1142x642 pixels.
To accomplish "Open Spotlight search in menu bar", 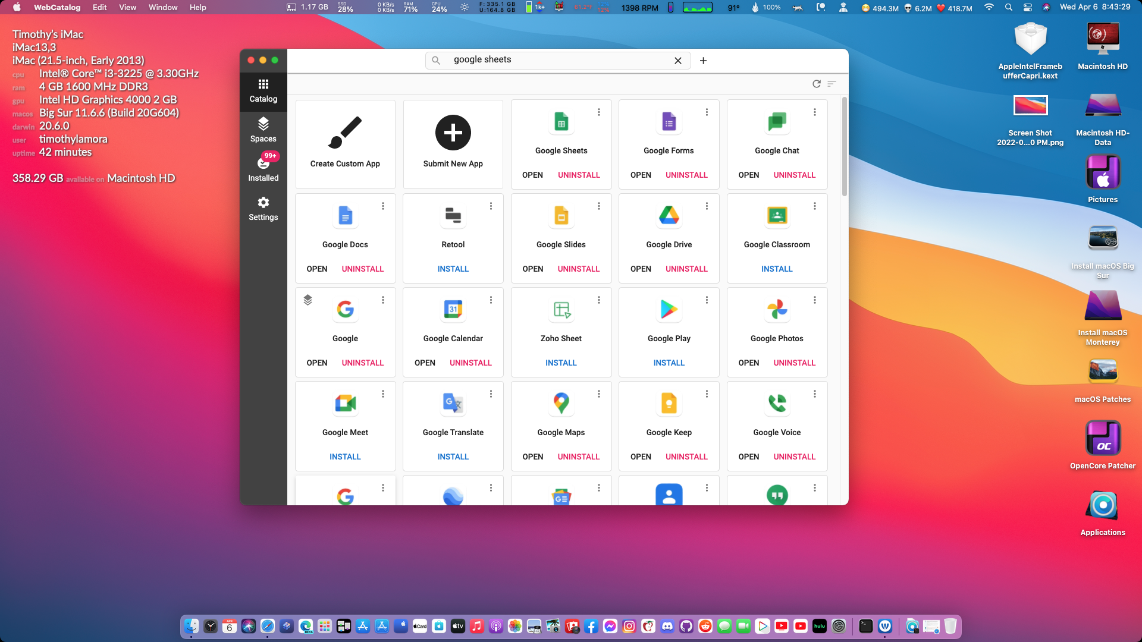I will pos(1009,7).
